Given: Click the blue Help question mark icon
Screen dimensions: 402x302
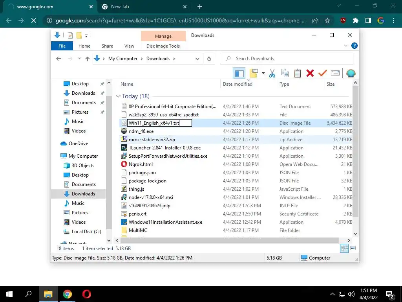Looking at the screenshot, I should tap(354, 46).
